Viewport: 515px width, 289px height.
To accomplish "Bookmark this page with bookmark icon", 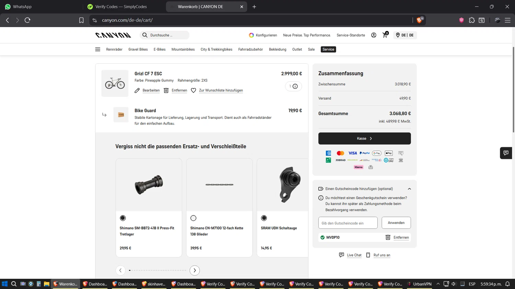I will point(81,20).
